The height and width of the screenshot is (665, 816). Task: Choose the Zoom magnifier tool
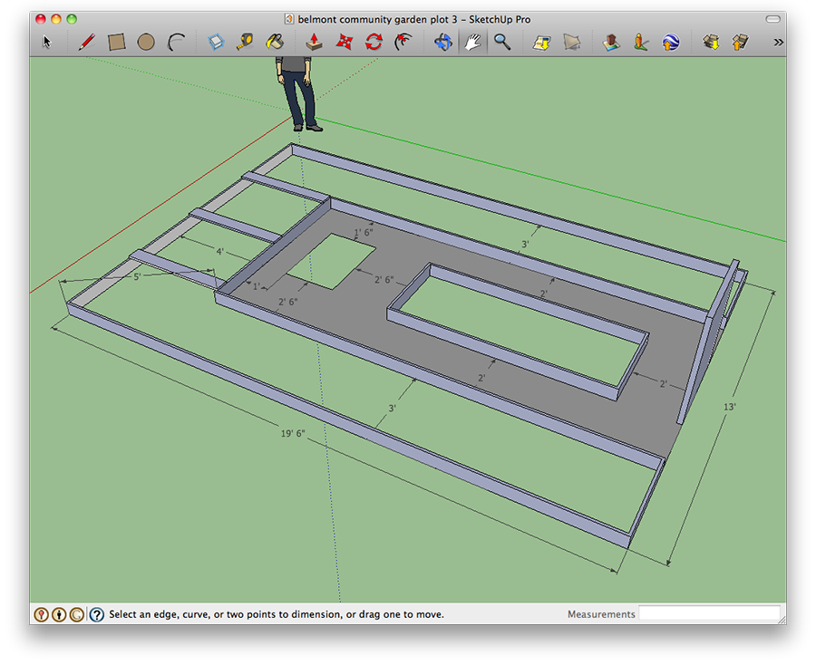click(x=501, y=42)
